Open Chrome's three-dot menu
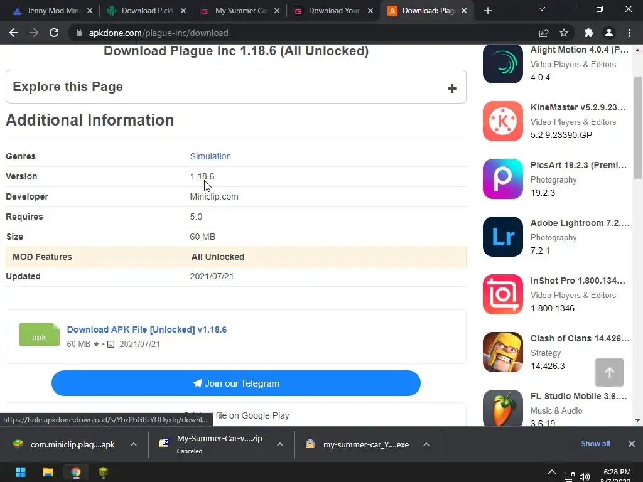 pyautogui.click(x=629, y=33)
